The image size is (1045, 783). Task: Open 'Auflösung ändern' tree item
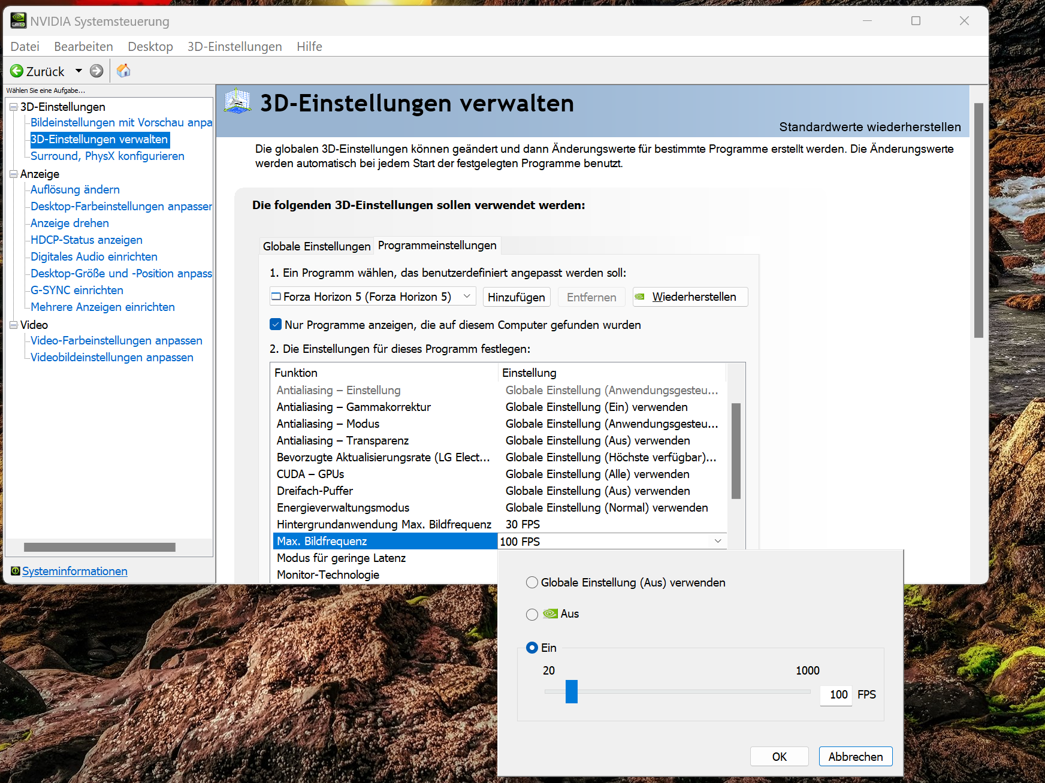pyautogui.click(x=75, y=189)
